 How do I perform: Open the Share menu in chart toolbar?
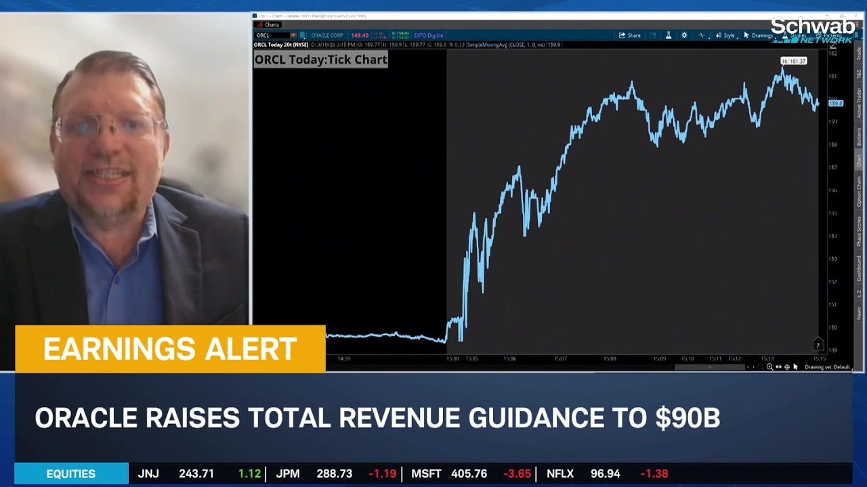[629, 35]
